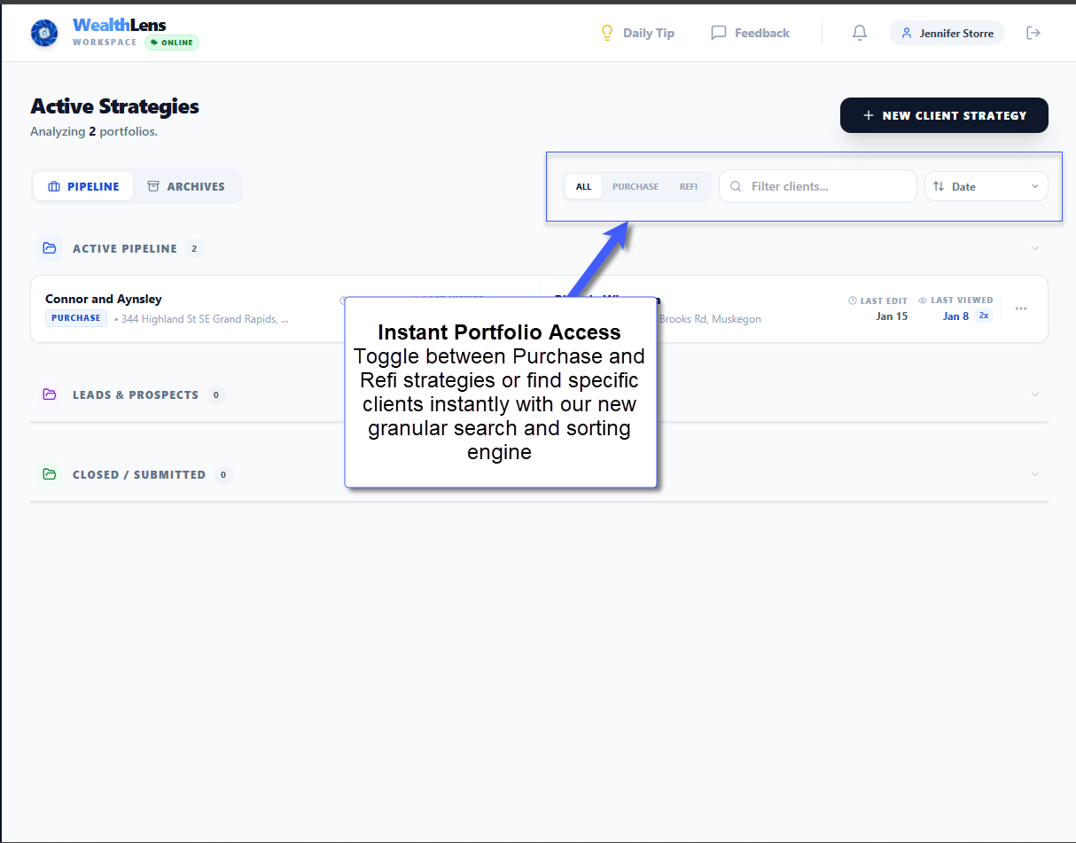Click the Jan 8 last viewed date
Image resolution: width=1076 pixels, height=843 pixels.
(955, 316)
